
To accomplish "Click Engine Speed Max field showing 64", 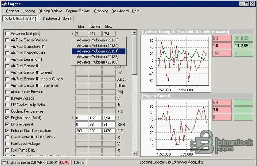I will tap(109, 124).
